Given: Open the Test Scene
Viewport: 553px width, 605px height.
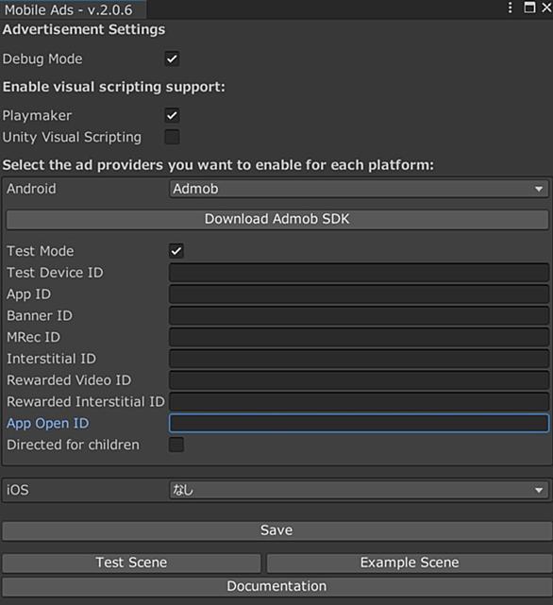Looking at the screenshot, I should tap(131, 563).
